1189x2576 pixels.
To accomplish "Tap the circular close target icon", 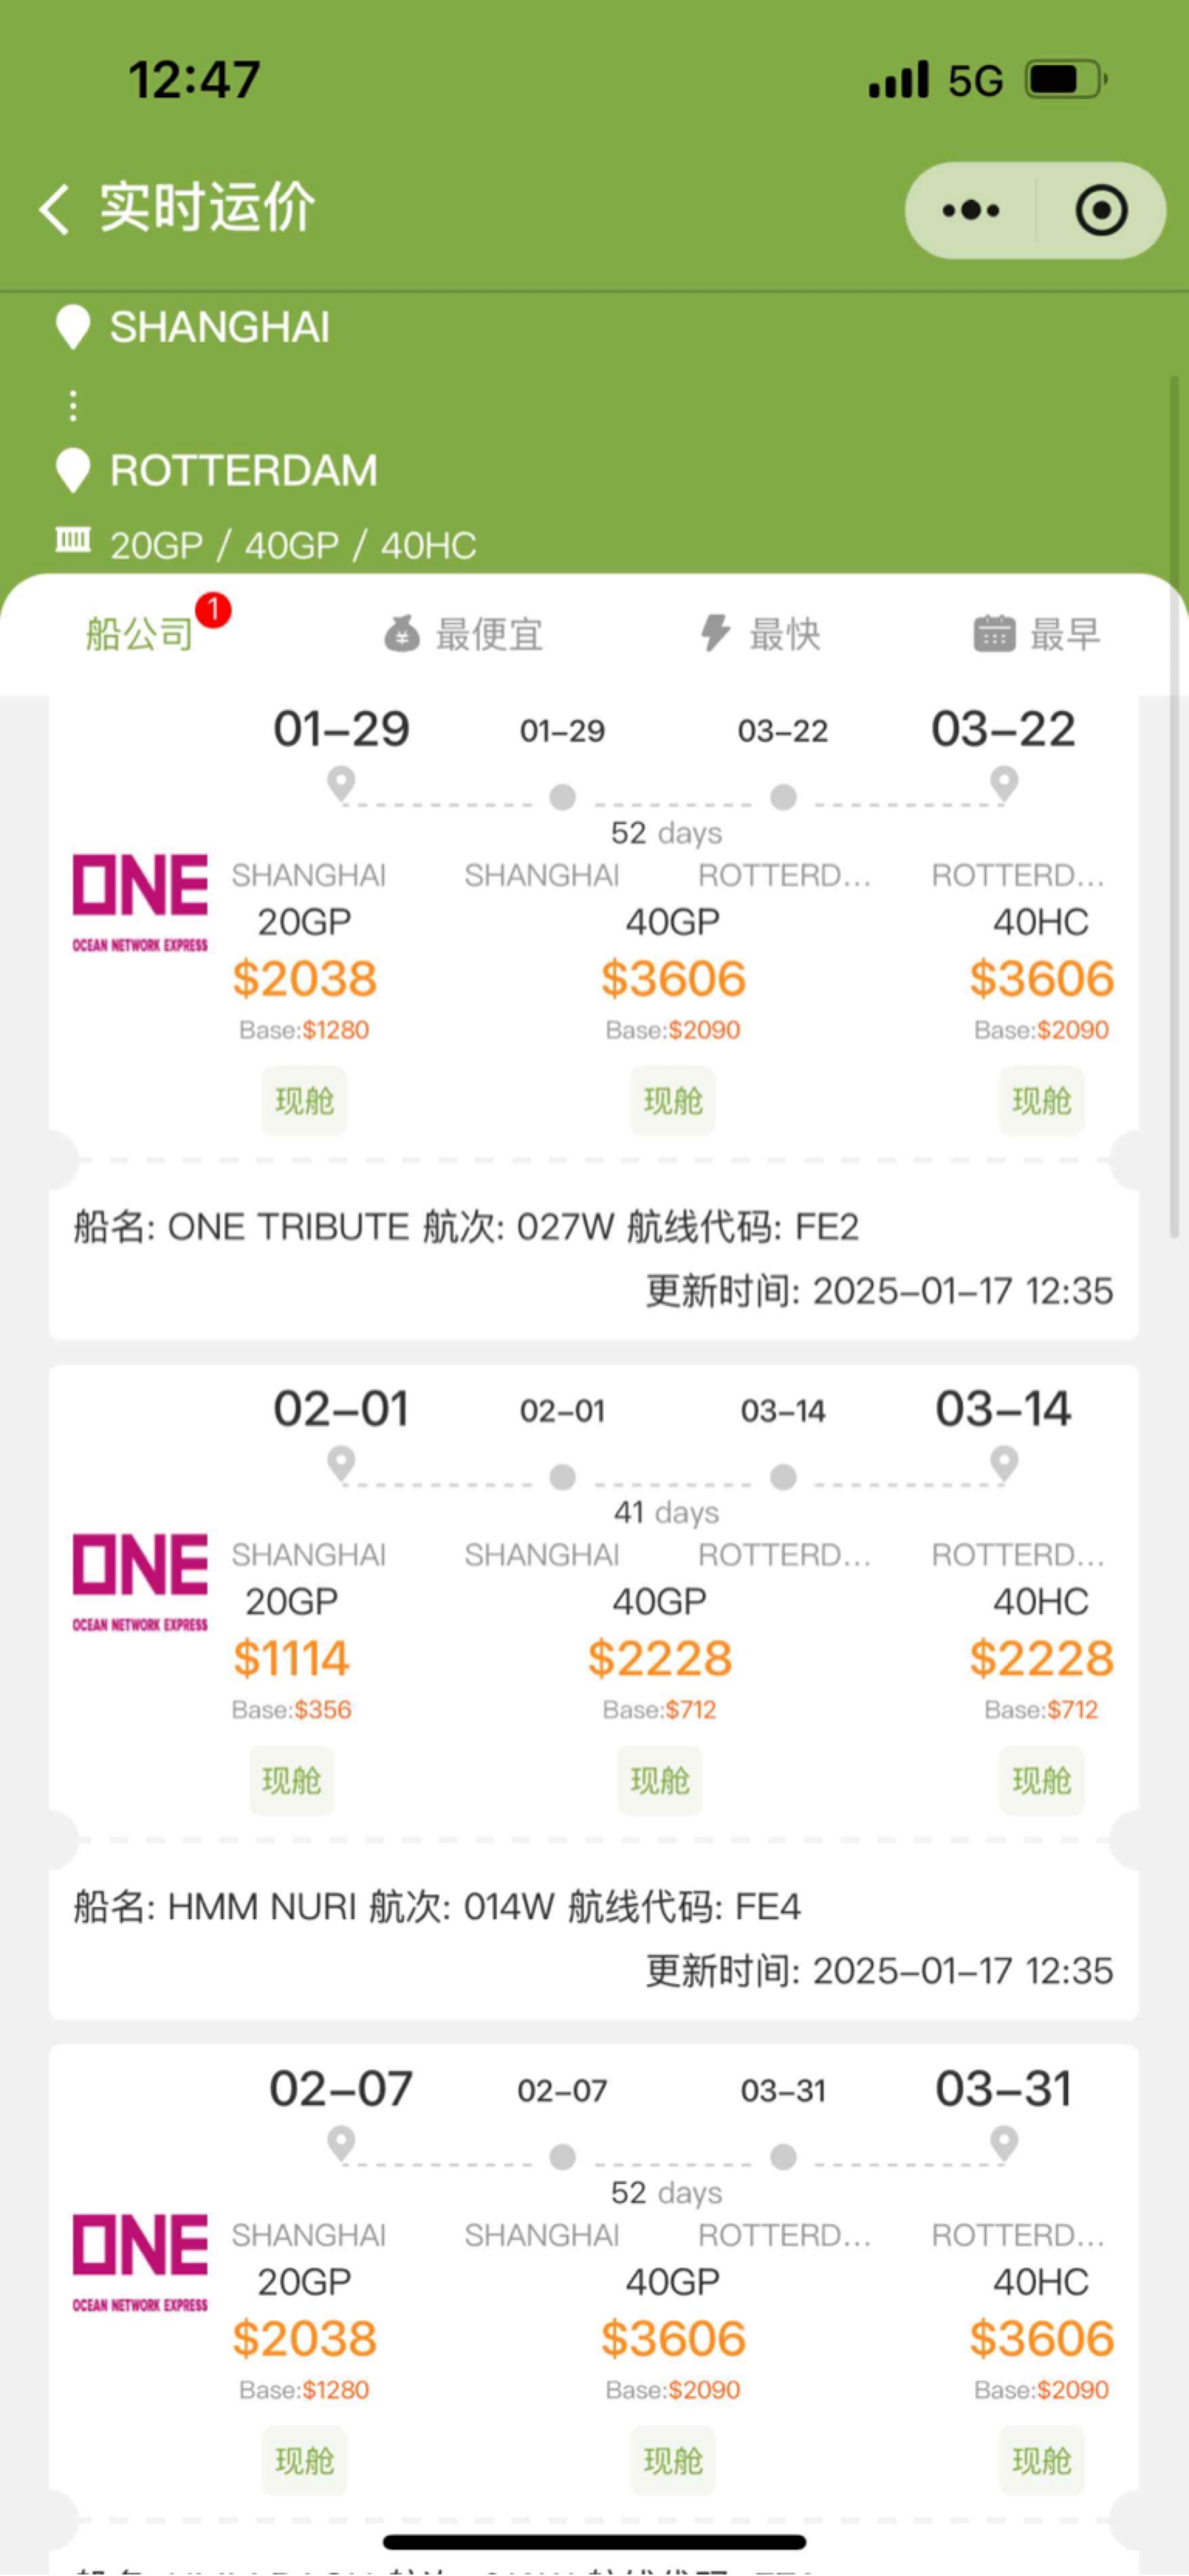I will 1101,210.
